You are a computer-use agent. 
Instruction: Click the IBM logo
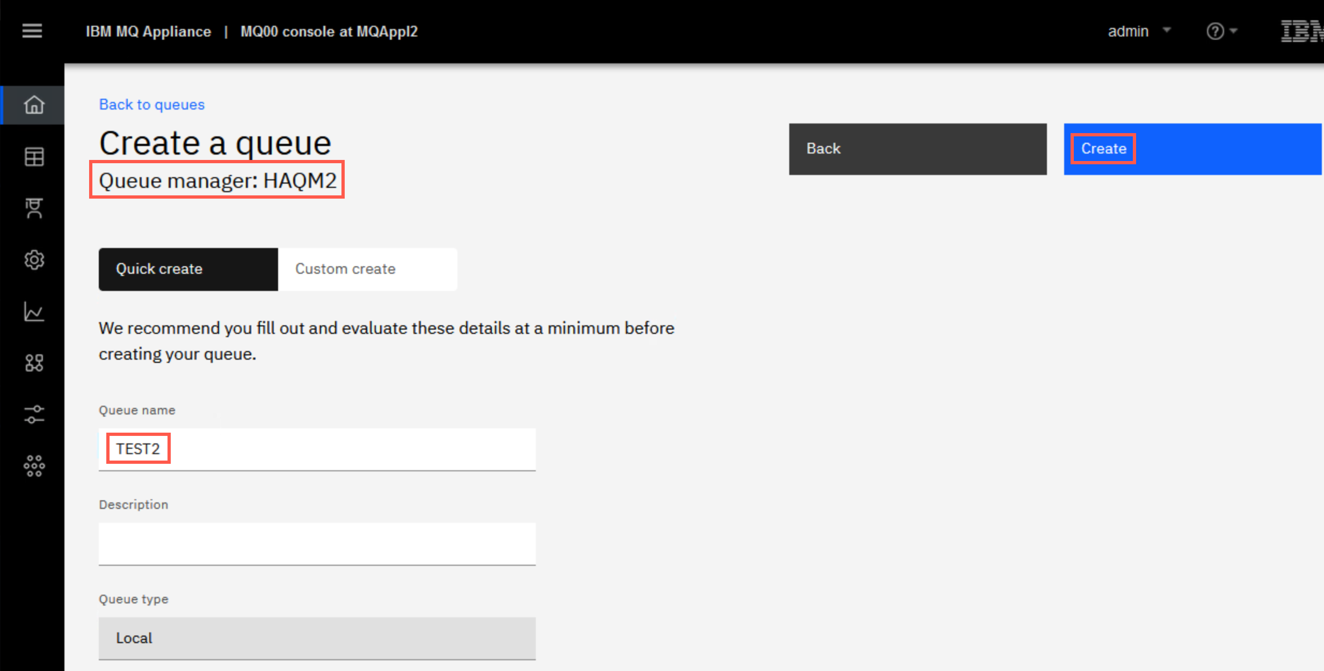(x=1302, y=31)
